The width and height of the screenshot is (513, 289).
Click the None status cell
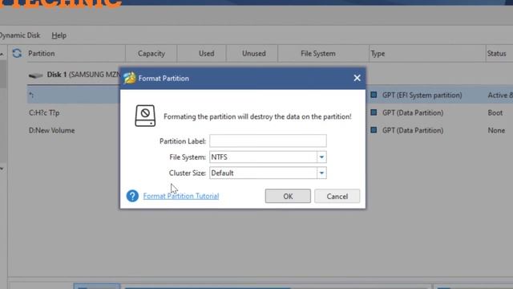click(496, 130)
